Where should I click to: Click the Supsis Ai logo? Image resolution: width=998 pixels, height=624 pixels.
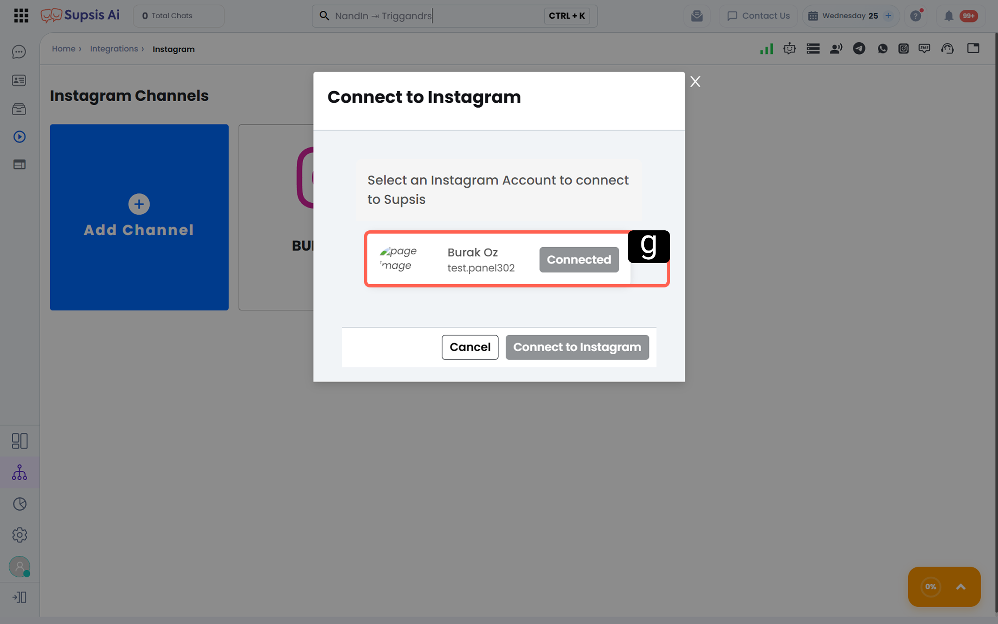80,15
